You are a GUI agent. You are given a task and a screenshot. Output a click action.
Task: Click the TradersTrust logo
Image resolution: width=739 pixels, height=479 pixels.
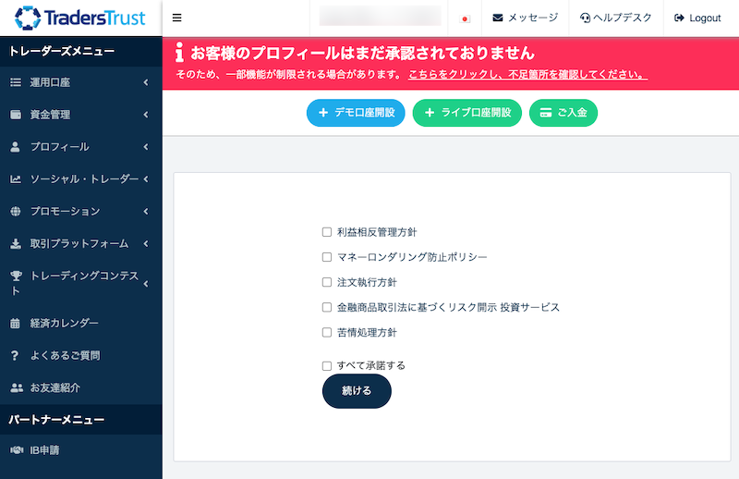point(80,18)
